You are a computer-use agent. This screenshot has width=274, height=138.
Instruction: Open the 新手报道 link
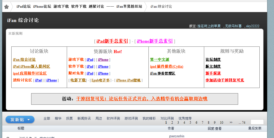(213, 73)
